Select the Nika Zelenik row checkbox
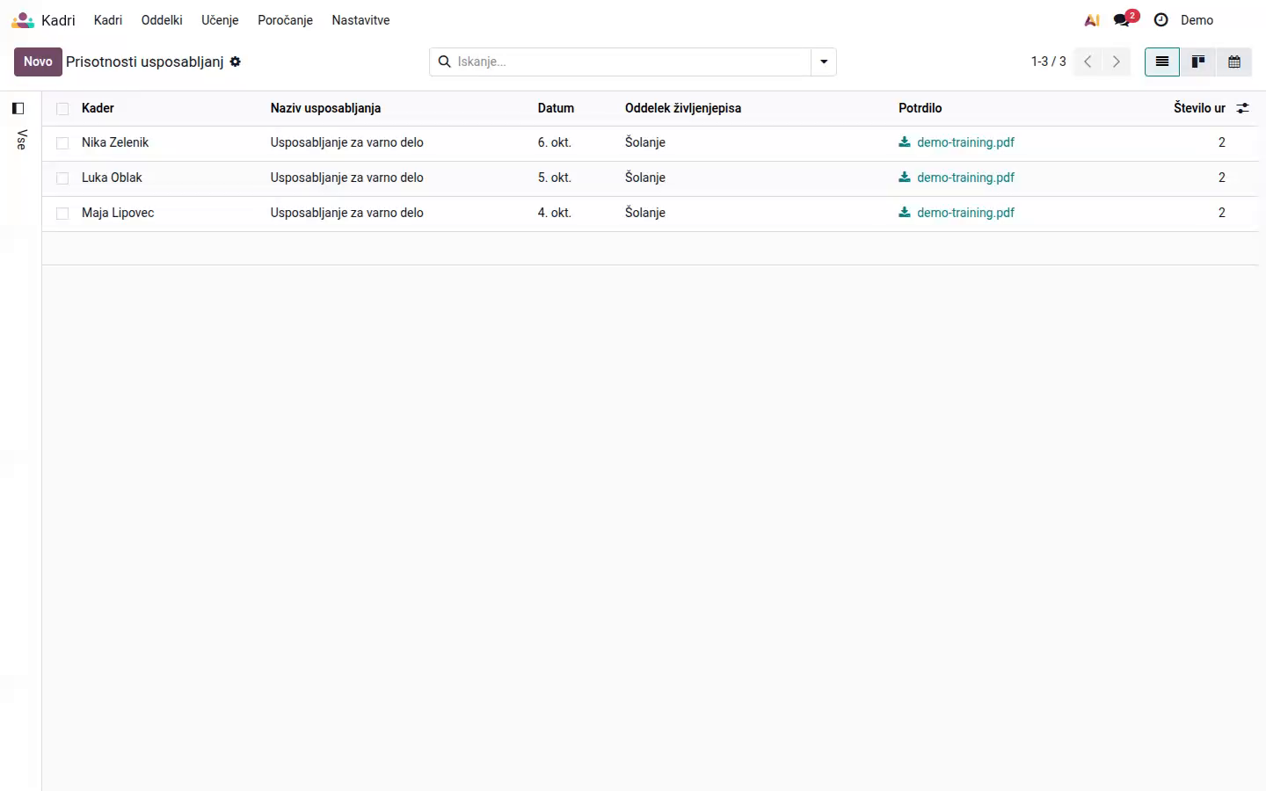 tap(62, 142)
